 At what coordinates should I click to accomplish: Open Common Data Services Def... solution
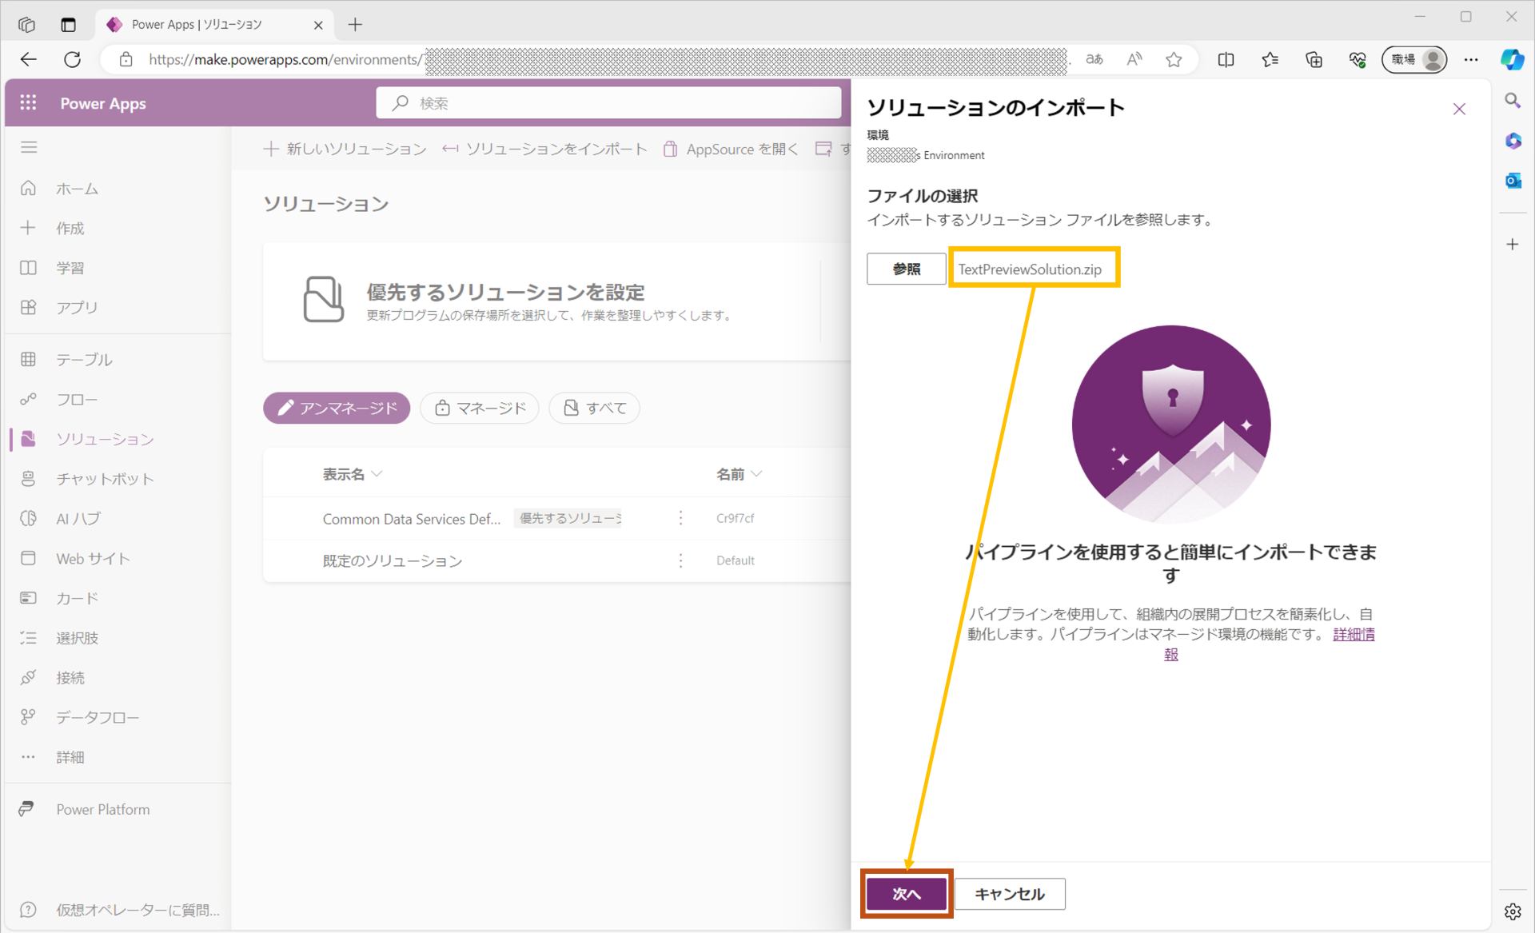(411, 519)
